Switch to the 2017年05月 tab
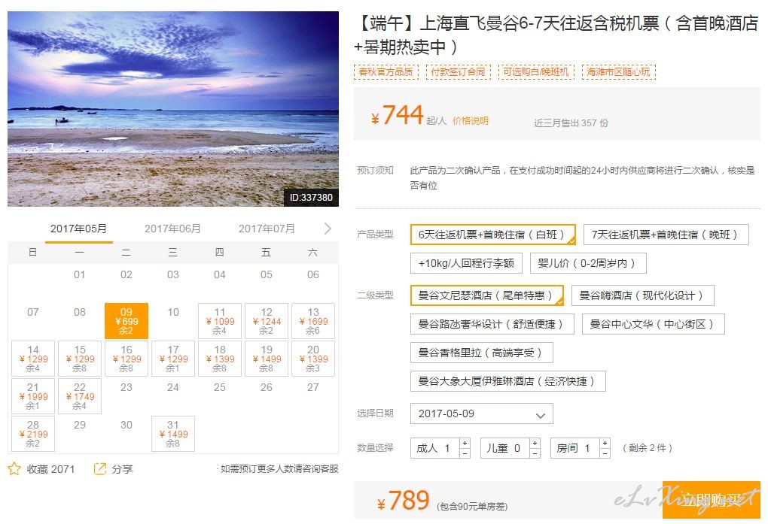 (x=78, y=229)
